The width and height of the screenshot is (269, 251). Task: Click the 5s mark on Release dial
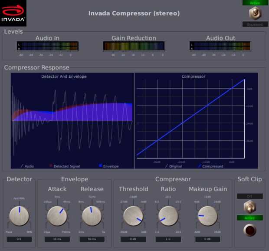click(x=103, y=232)
